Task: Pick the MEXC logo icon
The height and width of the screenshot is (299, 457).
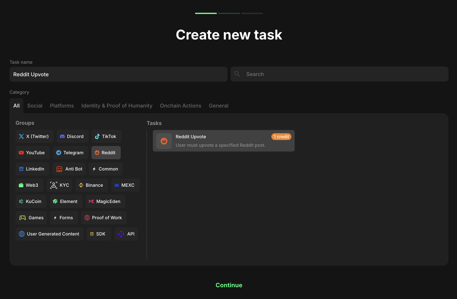Action: (117, 185)
